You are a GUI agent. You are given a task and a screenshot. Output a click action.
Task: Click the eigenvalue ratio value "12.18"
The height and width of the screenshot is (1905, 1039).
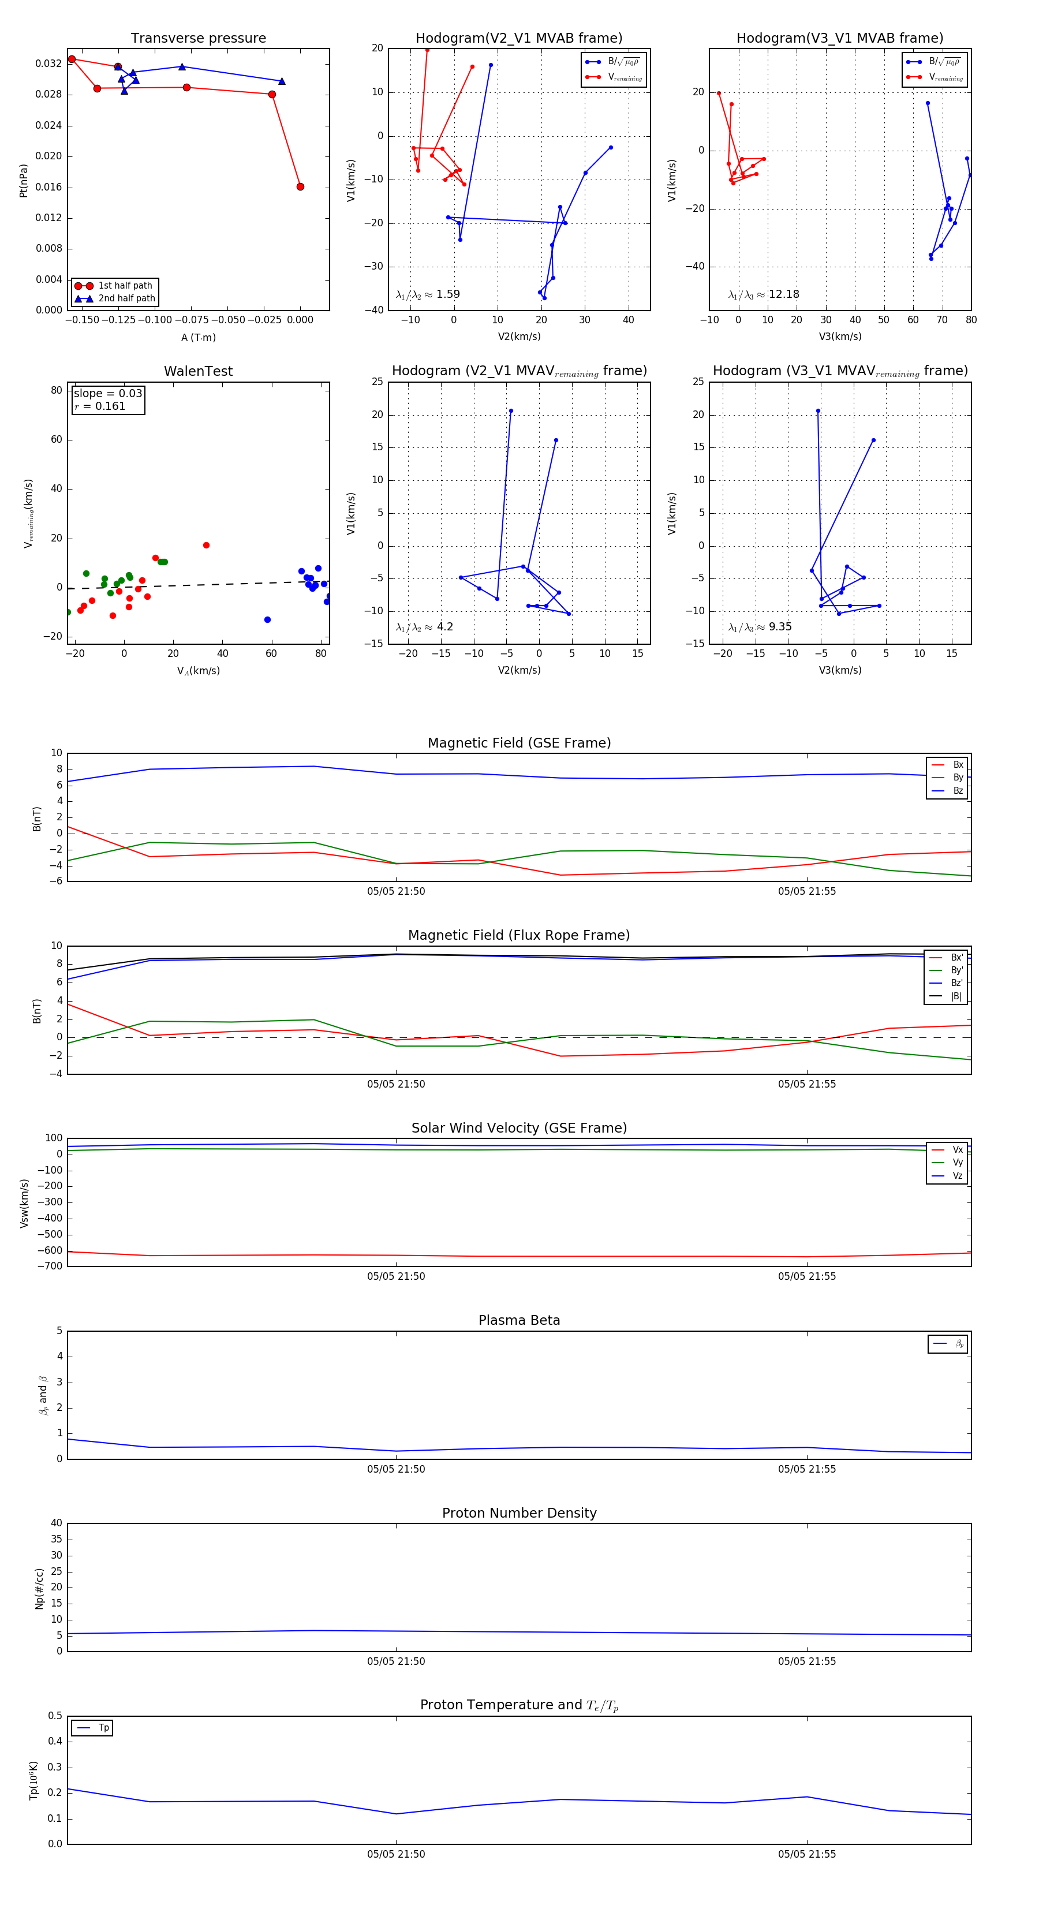click(784, 294)
